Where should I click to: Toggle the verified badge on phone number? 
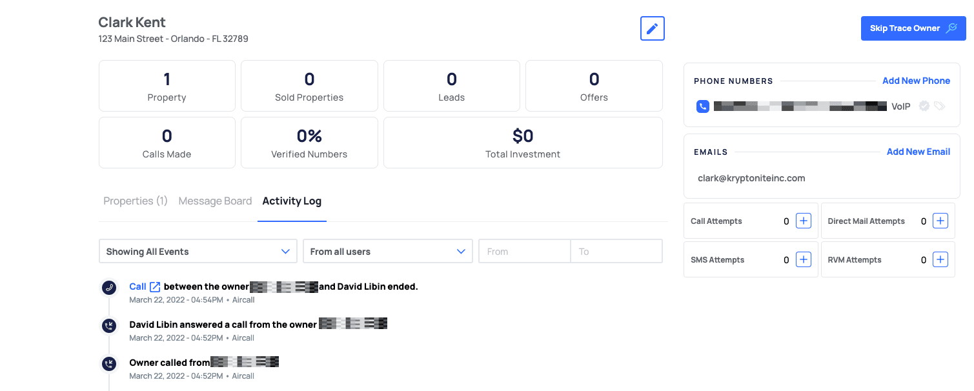[x=924, y=106]
